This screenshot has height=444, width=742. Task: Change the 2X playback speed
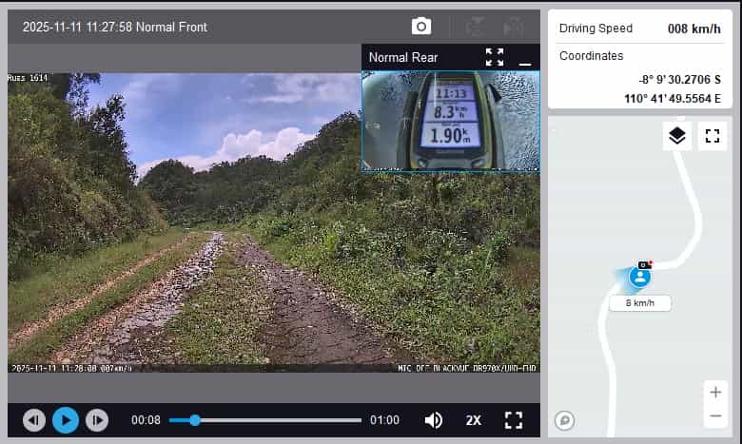coord(474,419)
